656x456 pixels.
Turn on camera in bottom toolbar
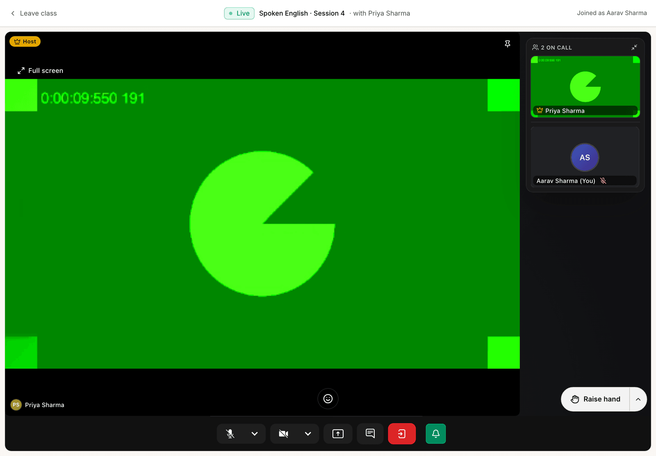coord(284,434)
